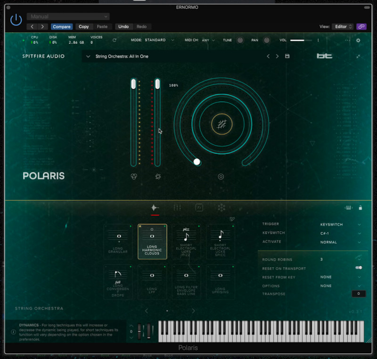Click the Pan knob

[266, 41]
